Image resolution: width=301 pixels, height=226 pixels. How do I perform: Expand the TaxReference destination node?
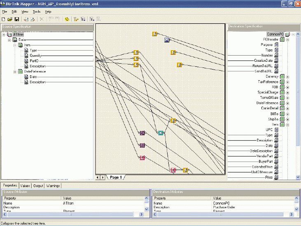click(x=287, y=82)
